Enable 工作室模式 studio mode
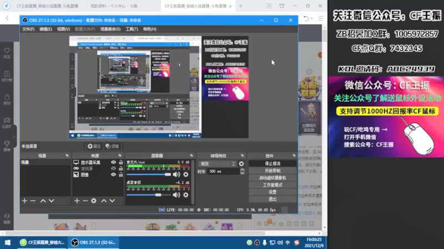This screenshot has height=249, width=444. pyautogui.click(x=273, y=185)
